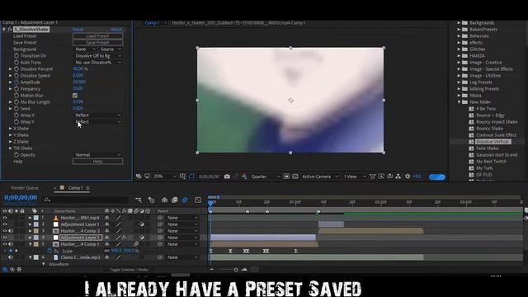Image resolution: width=528 pixels, height=297 pixels.
Task: Open the Comp 1 timeline panel menu
Action: click(x=87, y=188)
